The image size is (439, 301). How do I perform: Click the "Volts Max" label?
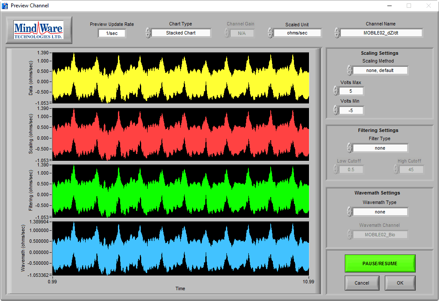[351, 82]
